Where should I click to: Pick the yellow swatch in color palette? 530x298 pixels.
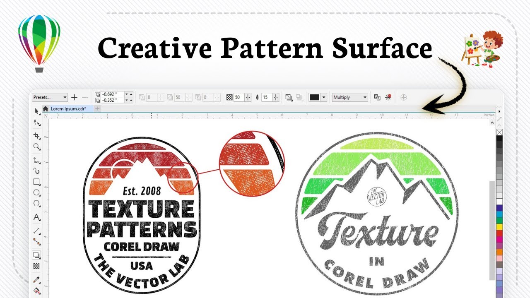(499, 227)
